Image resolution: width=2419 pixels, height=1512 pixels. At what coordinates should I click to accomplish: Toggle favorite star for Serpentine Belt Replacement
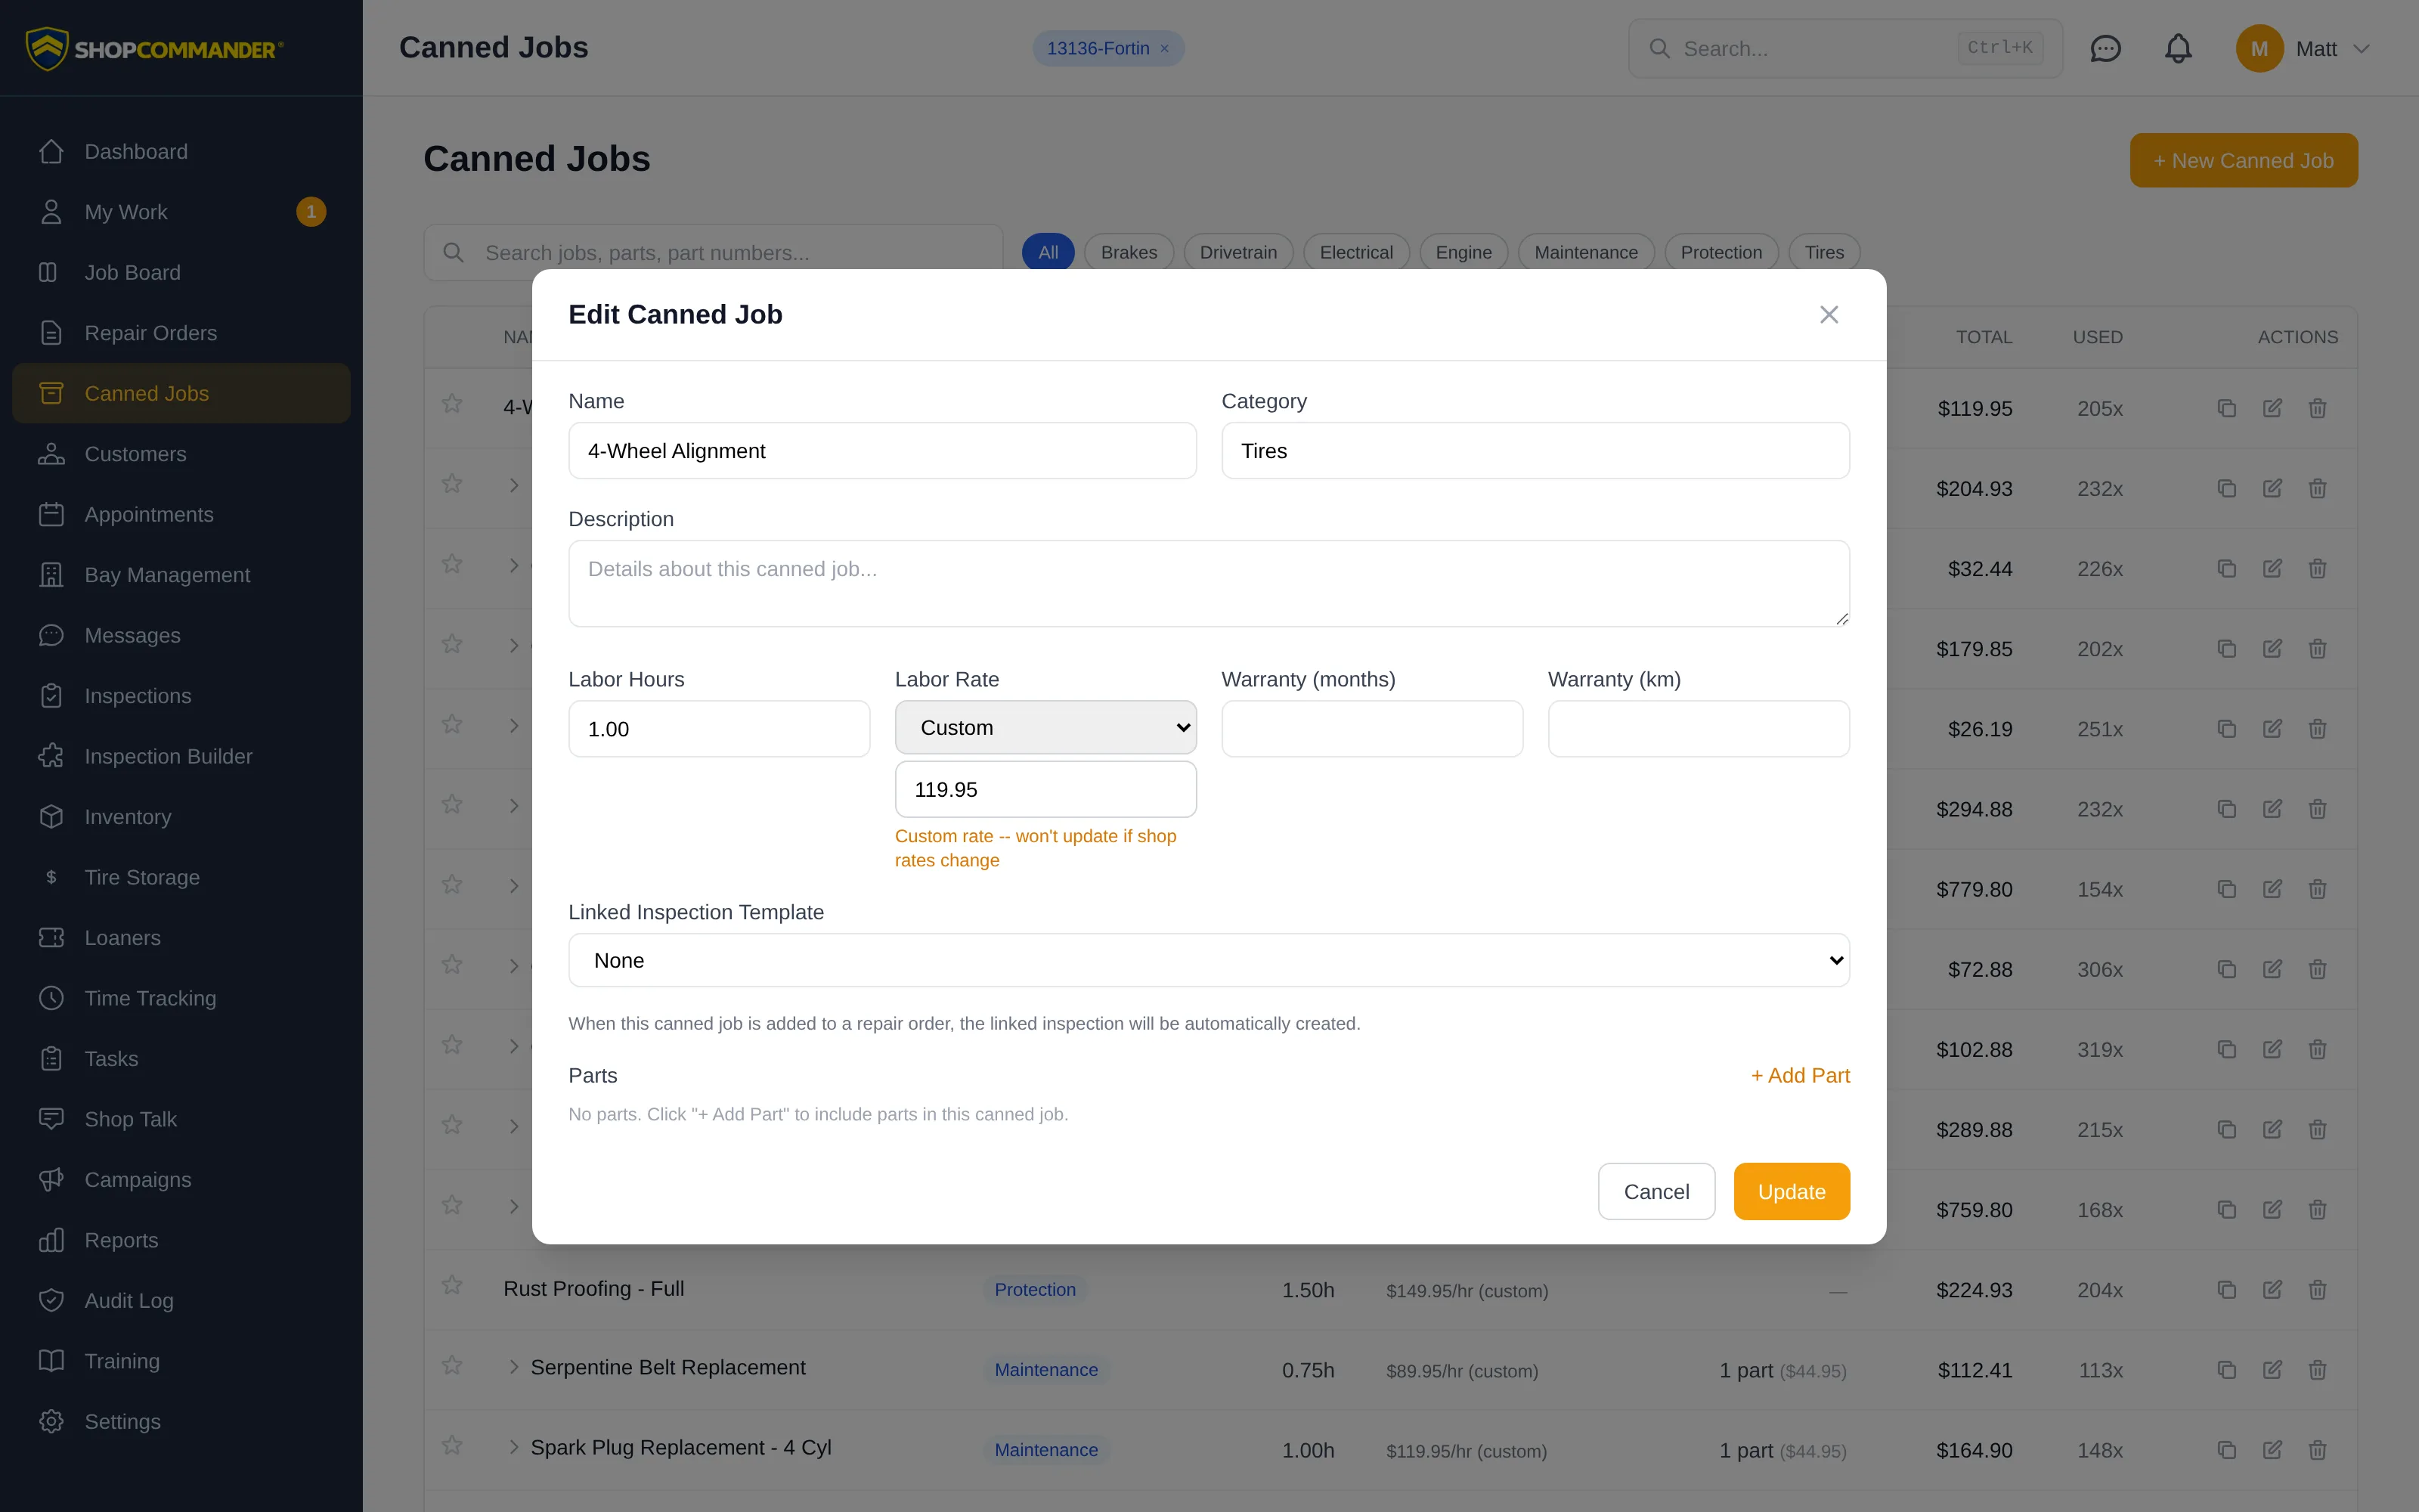tap(452, 1365)
